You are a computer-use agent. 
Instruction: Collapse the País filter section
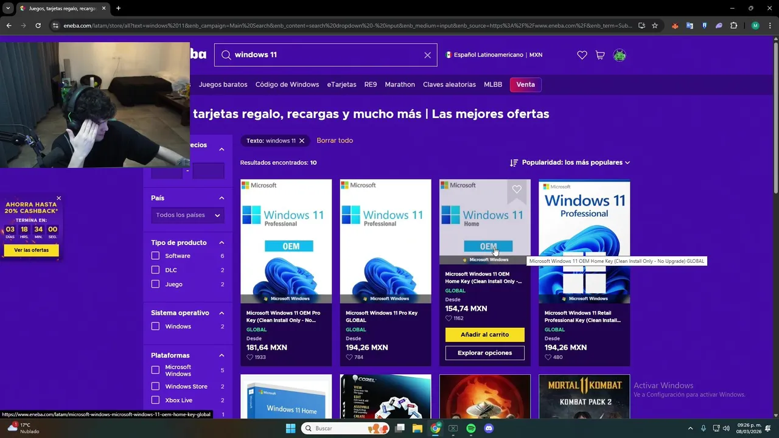pos(222,198)
